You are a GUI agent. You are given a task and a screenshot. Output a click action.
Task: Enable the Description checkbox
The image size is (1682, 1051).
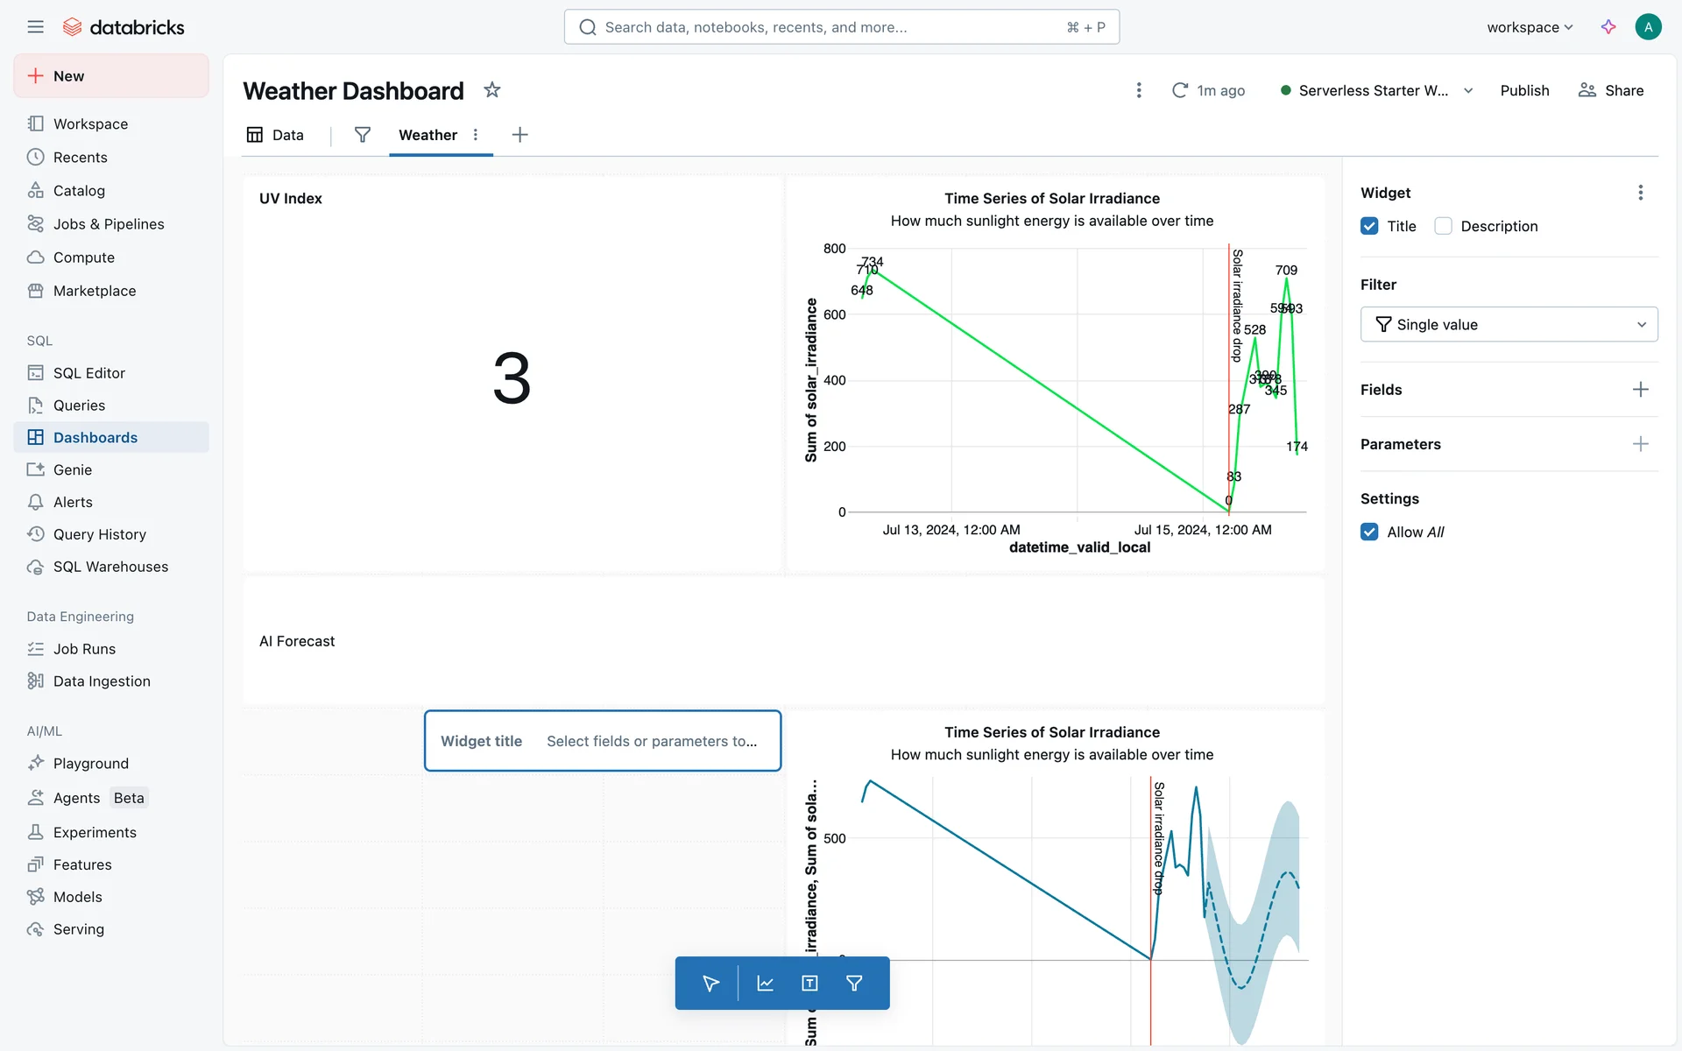pyautogui.click(x=1443, y=226)
